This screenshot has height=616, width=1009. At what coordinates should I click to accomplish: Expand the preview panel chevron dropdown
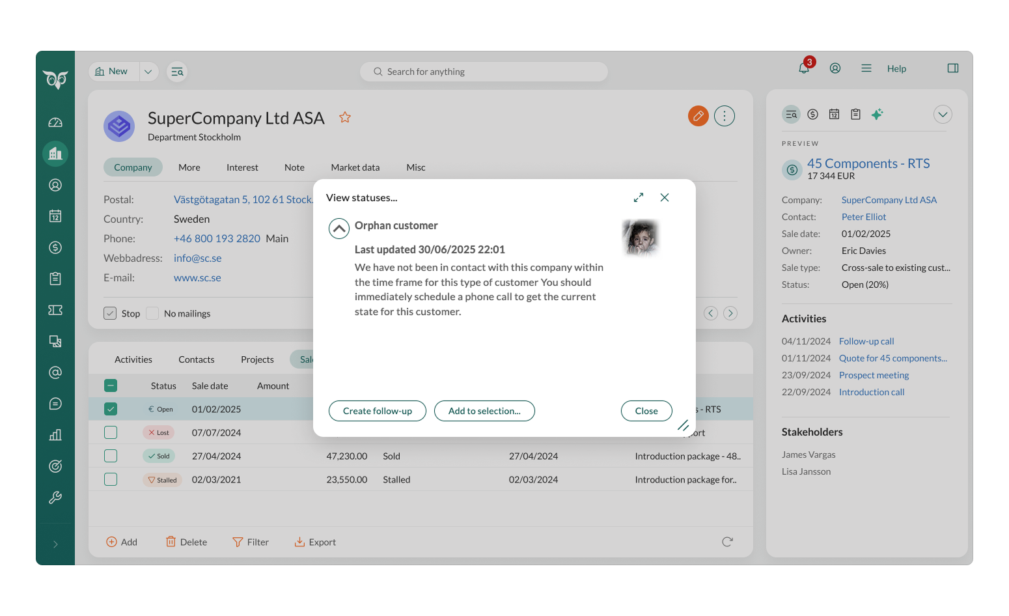pos(942,115)
